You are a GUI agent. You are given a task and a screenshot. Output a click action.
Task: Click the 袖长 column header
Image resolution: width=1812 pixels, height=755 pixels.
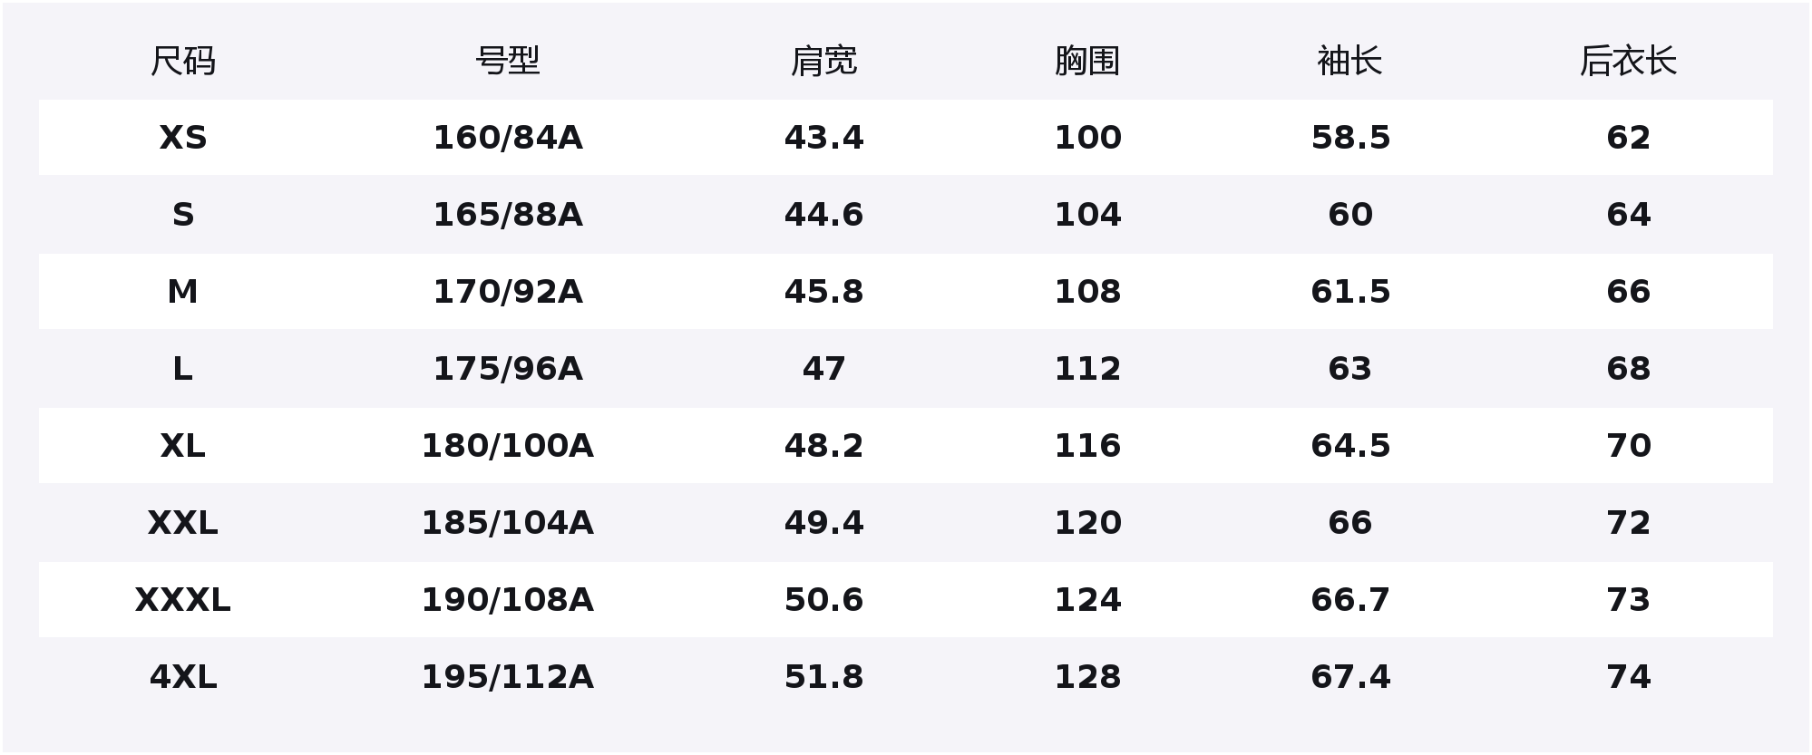(1349, 62)
